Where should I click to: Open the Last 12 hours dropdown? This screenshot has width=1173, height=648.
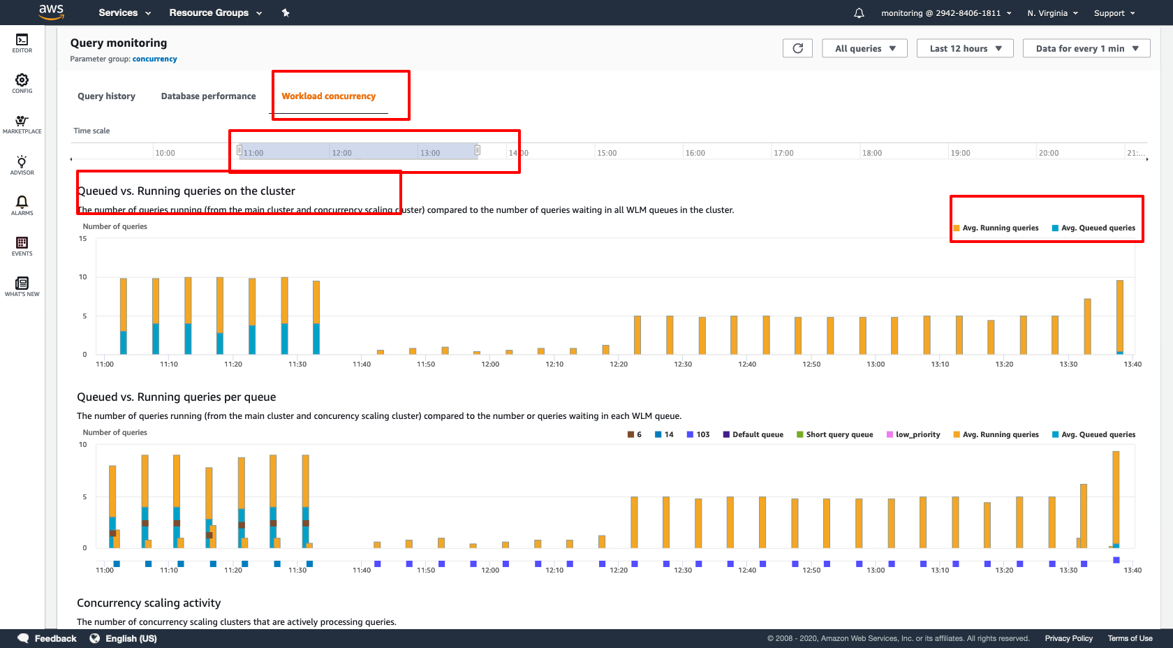coord(964,48)
